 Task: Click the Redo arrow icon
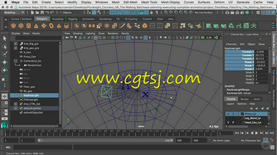[x=52, y=12]
